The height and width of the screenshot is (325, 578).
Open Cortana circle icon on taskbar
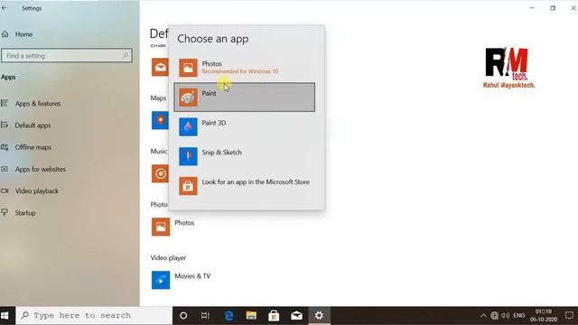pyautogui.click(x=183, y=315)
